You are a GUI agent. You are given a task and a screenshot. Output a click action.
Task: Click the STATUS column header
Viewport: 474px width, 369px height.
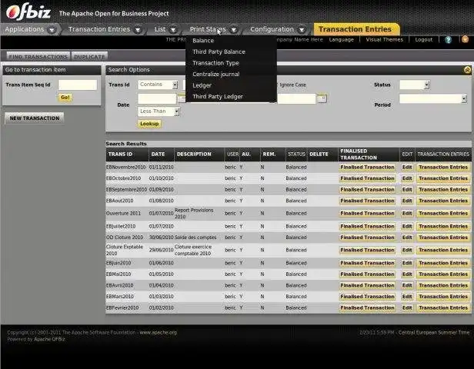point(296,154)
